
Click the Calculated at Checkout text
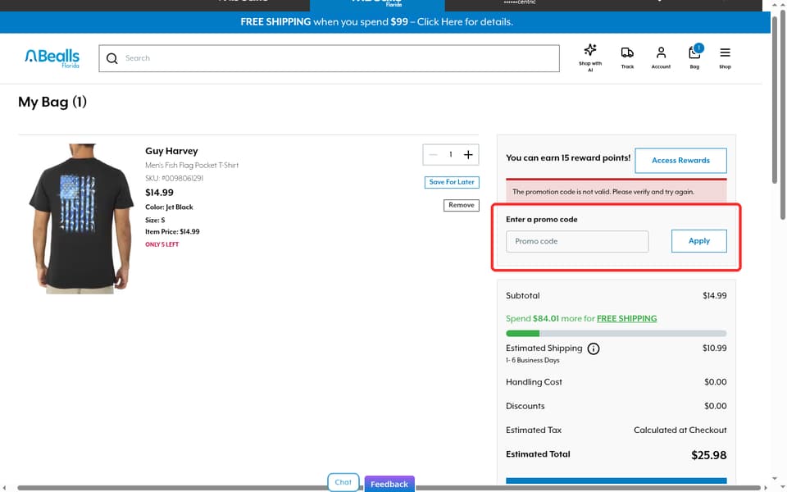tap(680, 430)
